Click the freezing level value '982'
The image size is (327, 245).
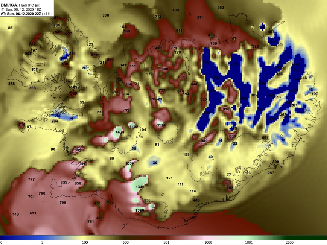[204, 141]
